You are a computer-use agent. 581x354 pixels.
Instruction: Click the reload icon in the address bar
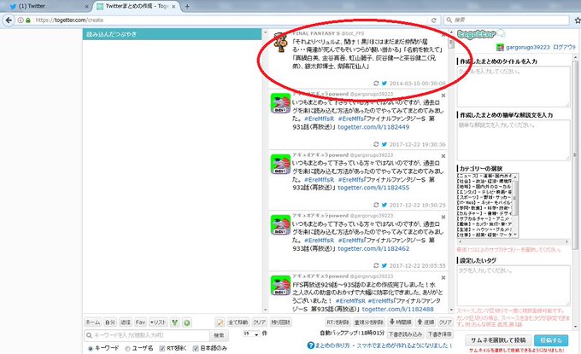point(433,20)
